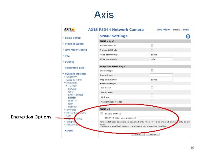Image resolution: width=208 pixels, height=156 pixels.
Task: Select the Network tree item
Action: [x=72, y=83]
